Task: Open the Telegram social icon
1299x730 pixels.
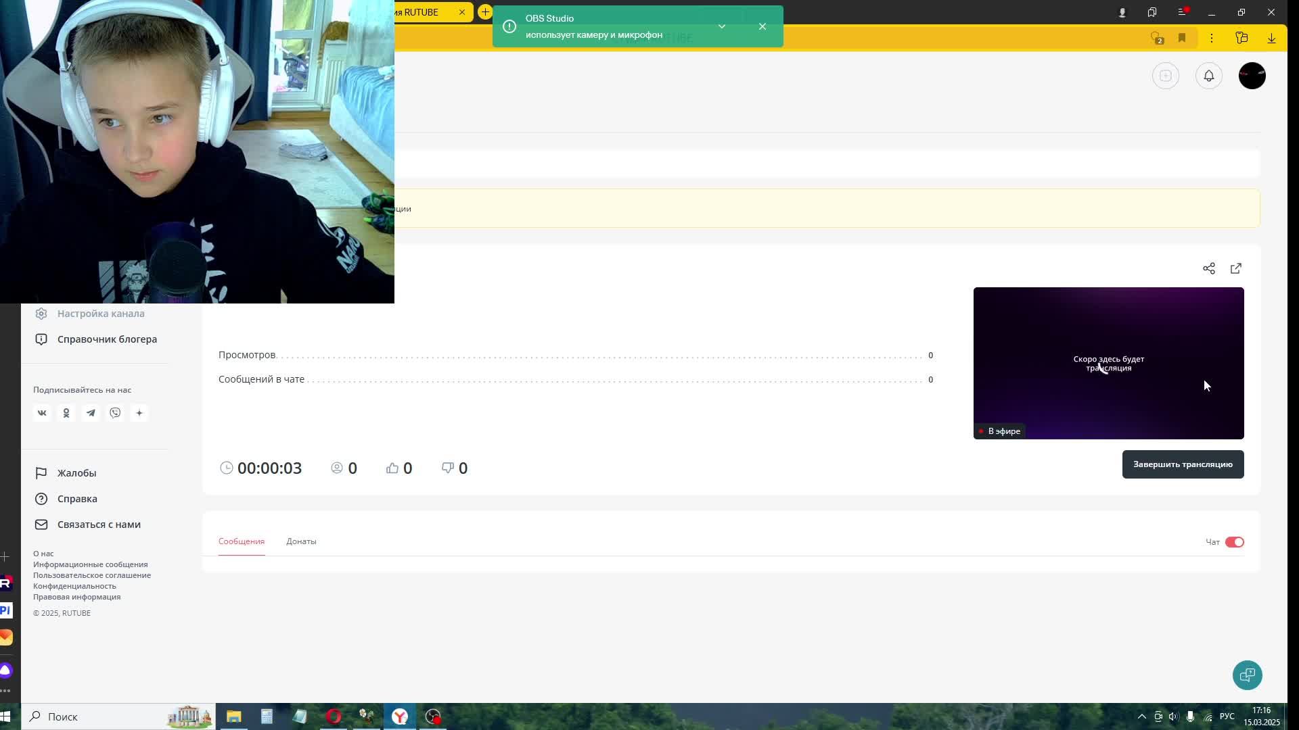Action: (91, 413)
